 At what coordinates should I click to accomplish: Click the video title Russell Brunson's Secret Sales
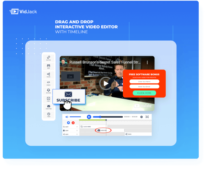[105, 62]
